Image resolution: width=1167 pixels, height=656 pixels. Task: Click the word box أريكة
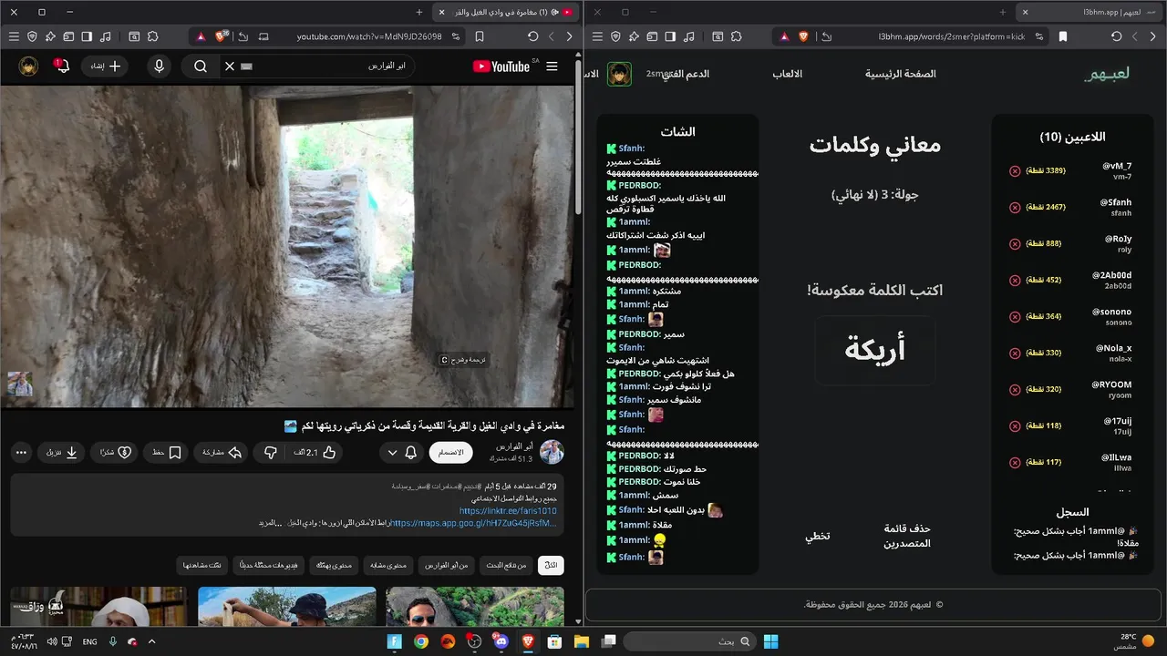[x=875, y=350]
